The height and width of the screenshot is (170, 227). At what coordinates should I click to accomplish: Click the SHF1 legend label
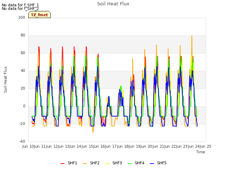coord(72,163)
